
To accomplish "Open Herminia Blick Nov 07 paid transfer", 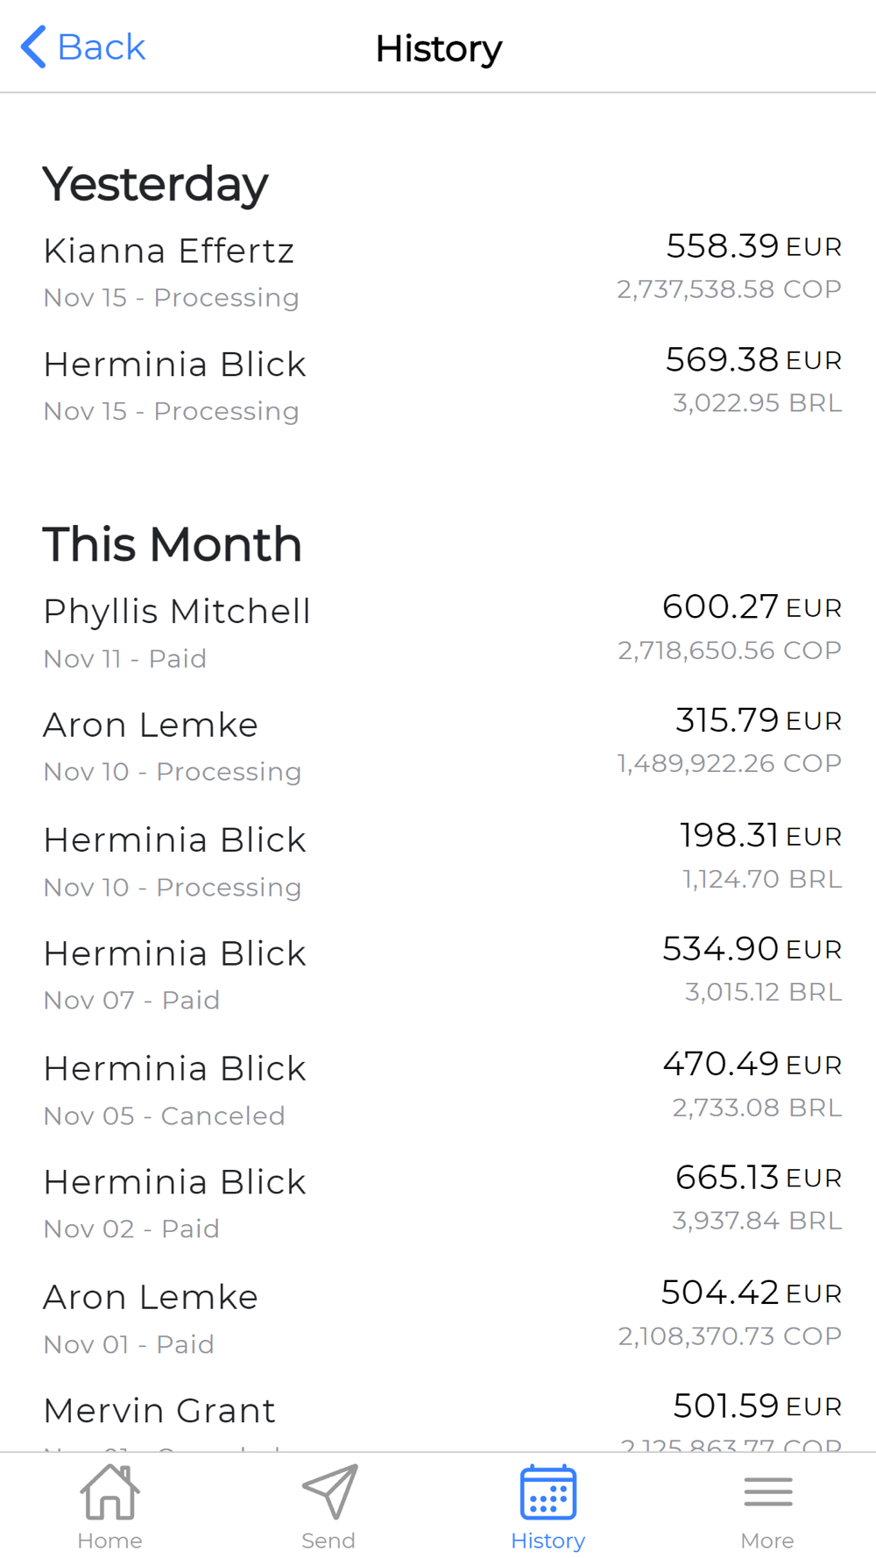I will 438,975.
